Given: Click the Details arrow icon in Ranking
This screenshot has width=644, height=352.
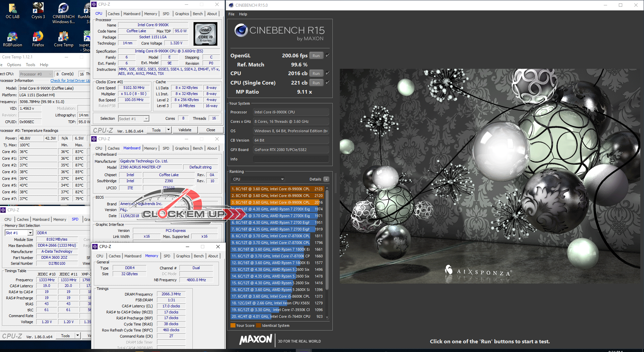Looking at the screenshot, I should pos(326,179).
